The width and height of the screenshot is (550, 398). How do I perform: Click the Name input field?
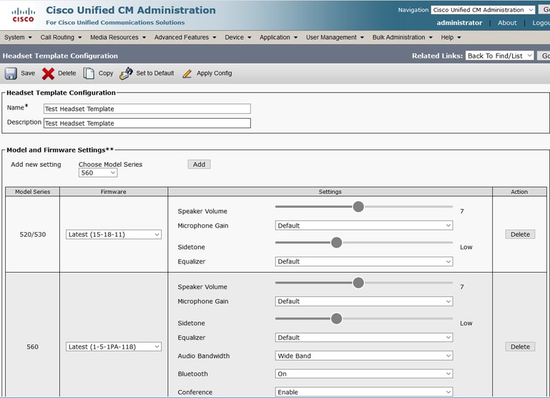coord(147,109)
